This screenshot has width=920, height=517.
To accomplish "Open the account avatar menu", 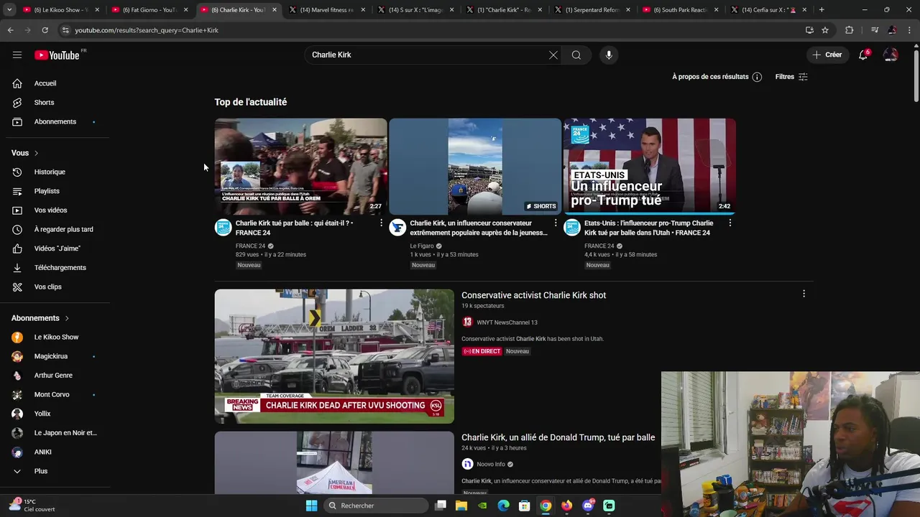I will coord(891,55).
